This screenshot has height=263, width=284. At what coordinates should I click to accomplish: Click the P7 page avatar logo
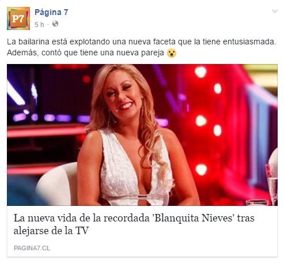tap(18, 18)
